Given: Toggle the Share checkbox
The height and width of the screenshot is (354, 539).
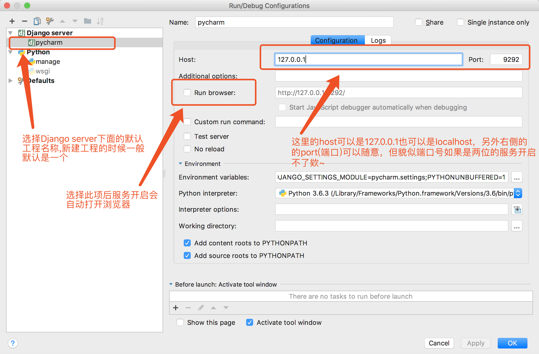Looking at the screenshot, I should (x=419, y=22).
